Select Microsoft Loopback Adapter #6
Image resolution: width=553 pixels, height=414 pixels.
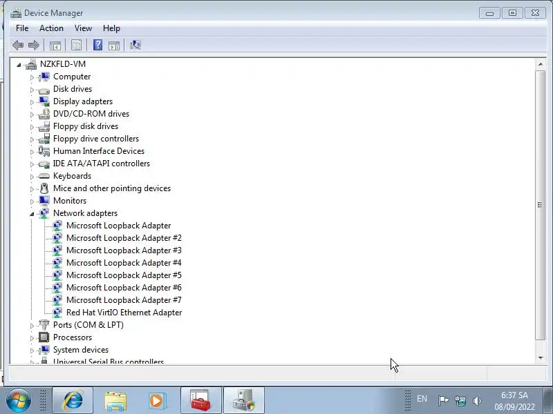pos(124,288)
